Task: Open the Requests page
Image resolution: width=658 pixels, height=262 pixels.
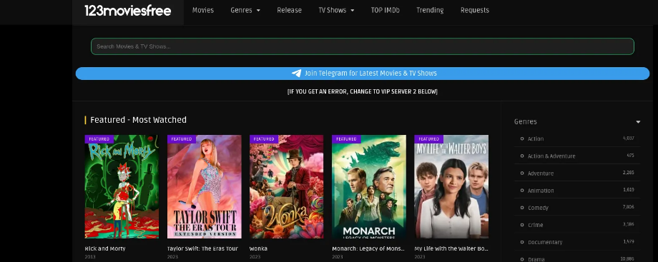Action: tap(475, 10)
